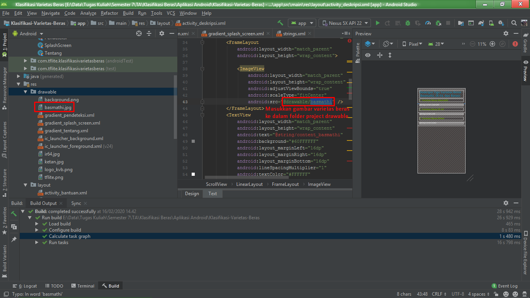Viewport: 530px width, 298px height.
Task: Toggle the eye view options in Preview
Action: pos(368,55)
